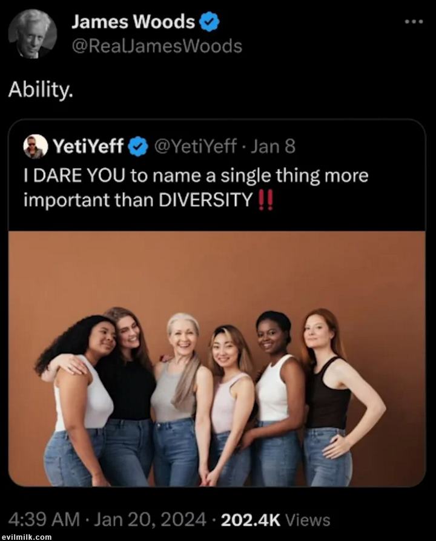Open the quoted photo of six women

217,358
